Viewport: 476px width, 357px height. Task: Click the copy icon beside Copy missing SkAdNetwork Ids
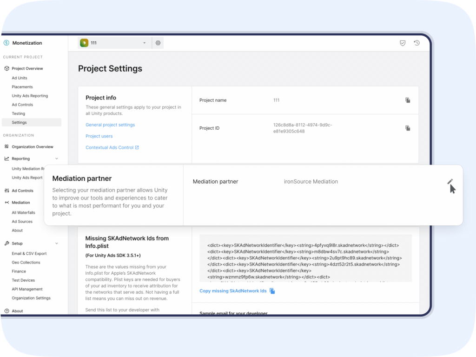pos(272,291)
